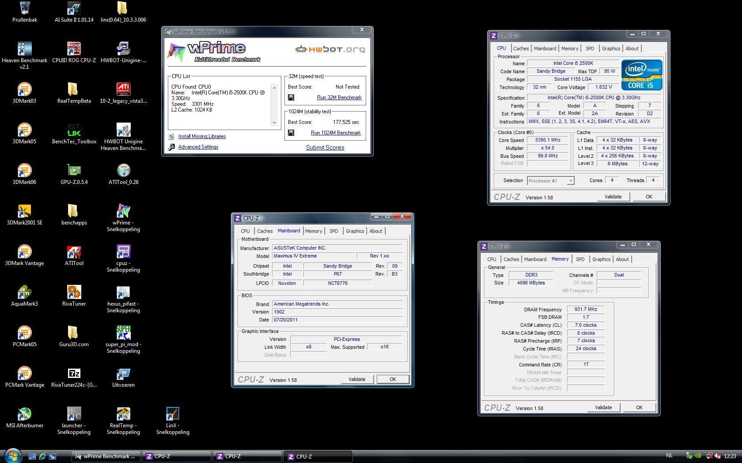Open the Windows Start orb

(12, 456)
